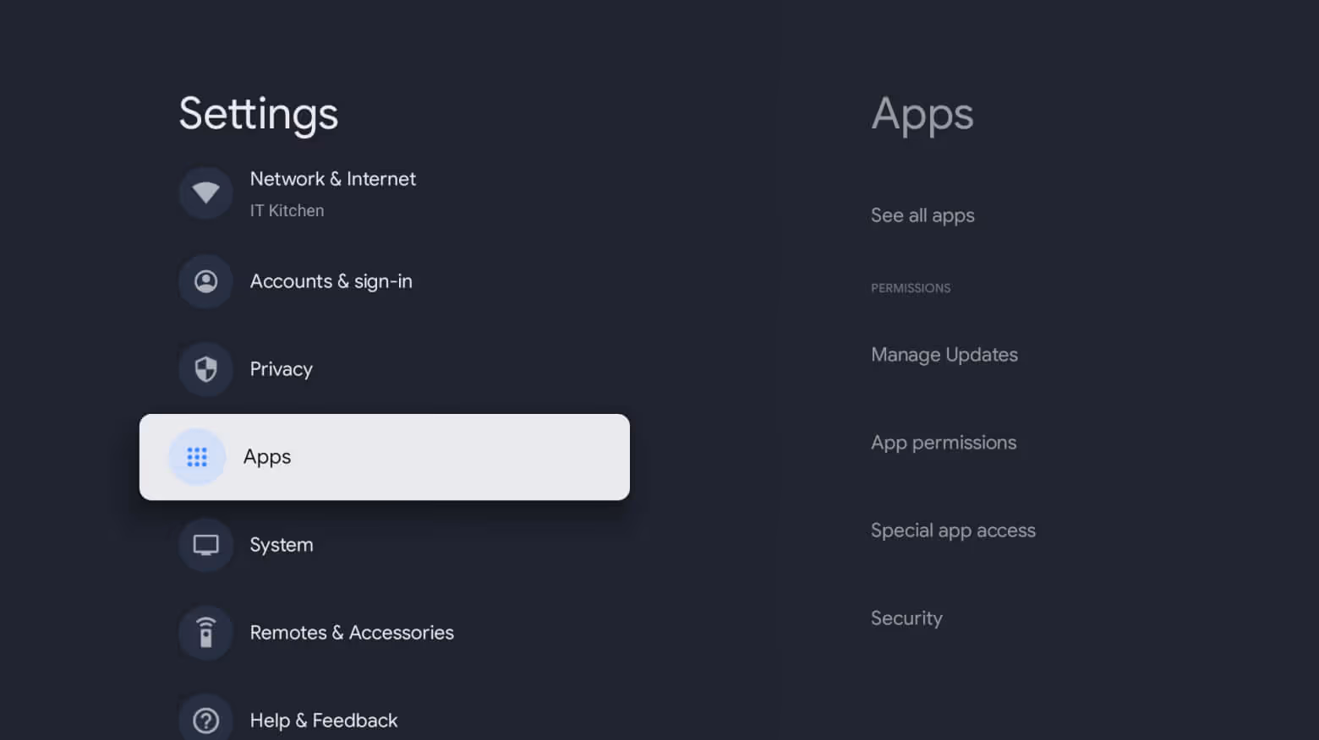Image resolution: width=1319 pixels, height=740 pixels.
Task: Select the Accounts & sign-in person icon
Action: point(205,280)
